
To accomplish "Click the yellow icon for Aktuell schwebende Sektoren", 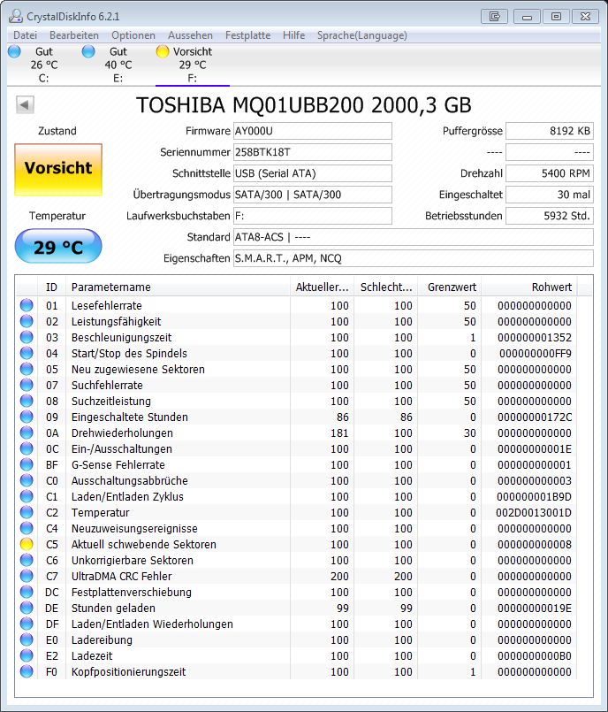I will pyautogui.click(x=27, y=544).
